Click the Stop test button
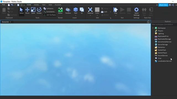 pyautogui.click(x=129, y=11)
